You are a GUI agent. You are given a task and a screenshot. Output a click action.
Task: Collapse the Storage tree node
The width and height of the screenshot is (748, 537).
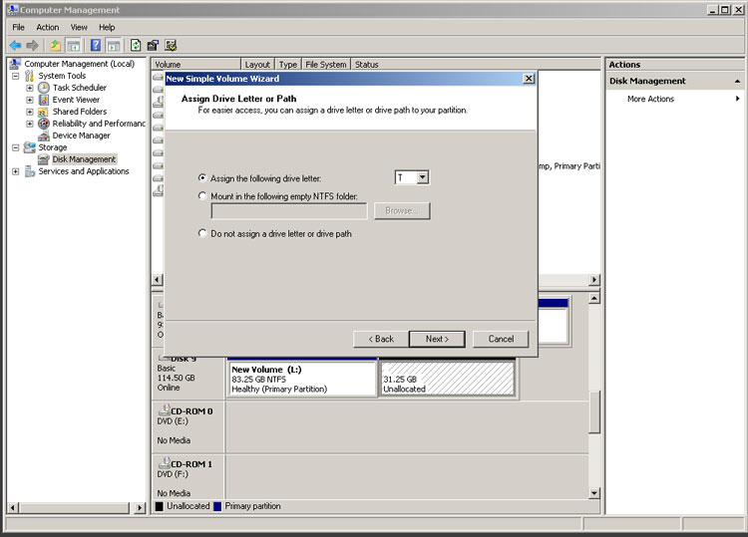click(16, 147)
